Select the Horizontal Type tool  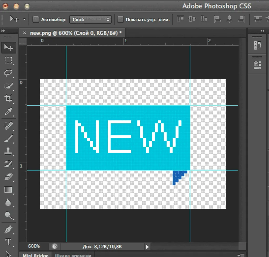(9, 242)
